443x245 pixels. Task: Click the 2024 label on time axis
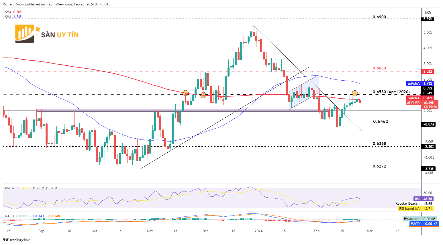[x=259, y=231]
